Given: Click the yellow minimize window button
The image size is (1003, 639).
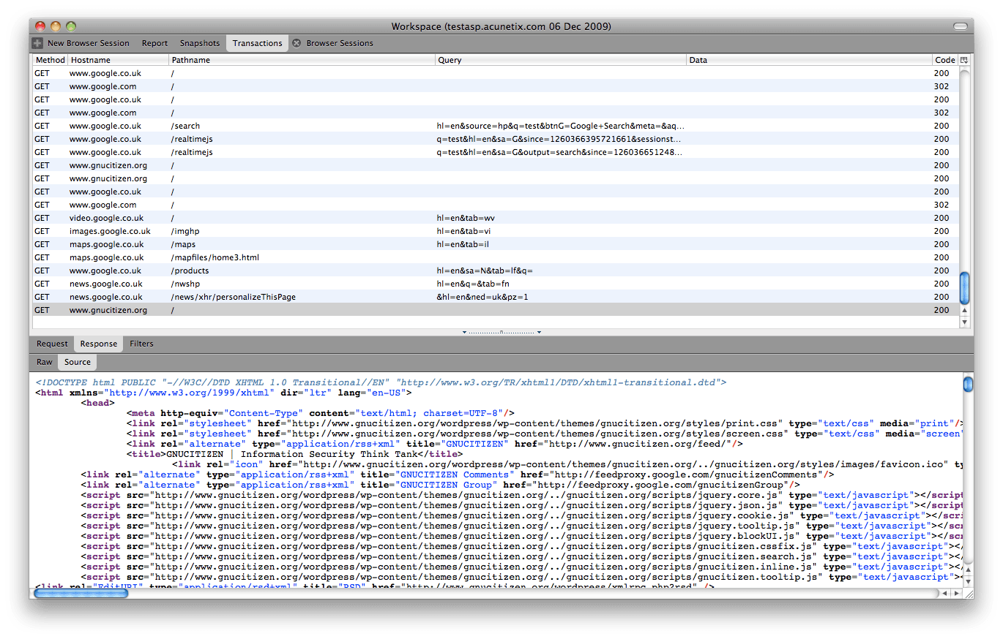Looking at the screenshot, I should (56, 26).
